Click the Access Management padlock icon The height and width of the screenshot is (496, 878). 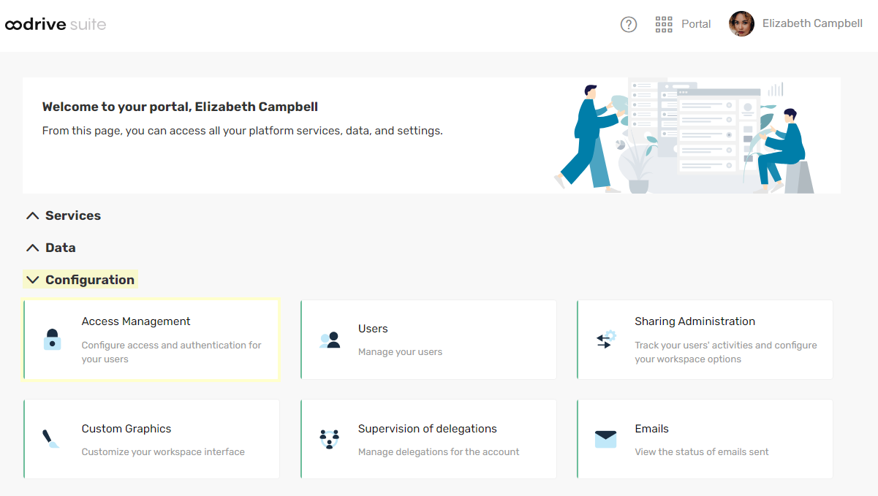52,340
